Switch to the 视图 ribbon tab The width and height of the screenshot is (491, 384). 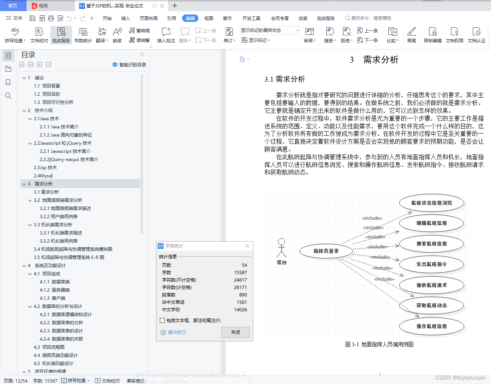pos(209,18)
